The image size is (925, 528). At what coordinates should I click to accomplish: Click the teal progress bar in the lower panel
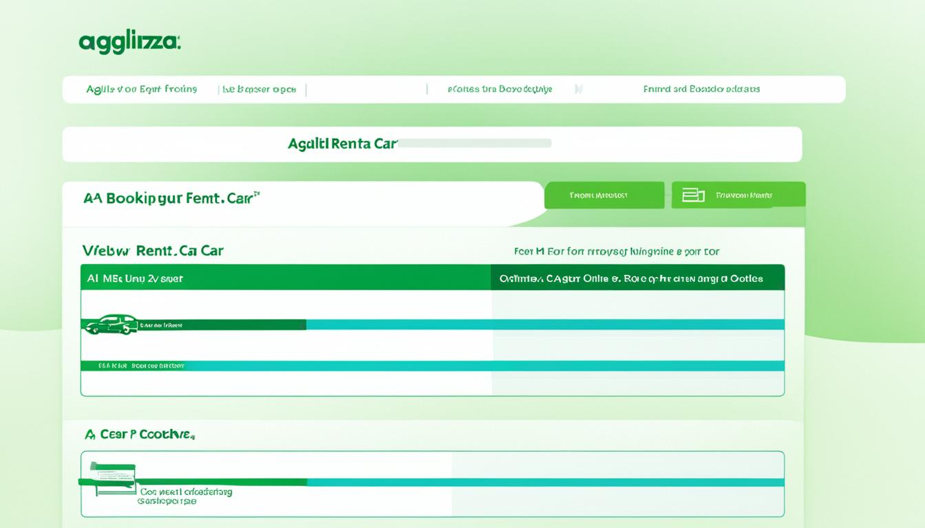545,483
